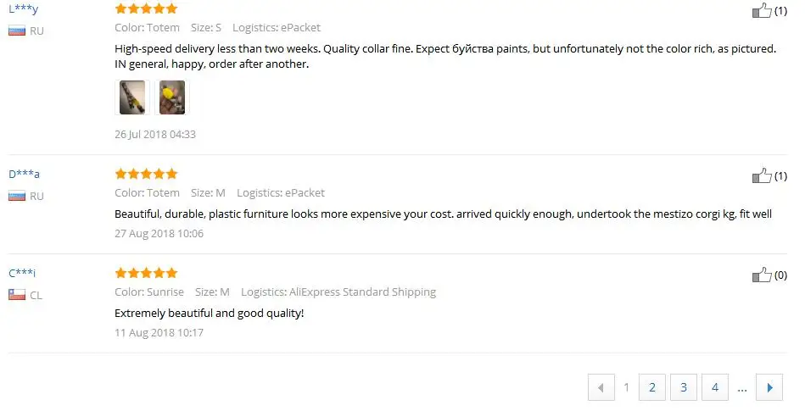Click reviewer name C***i

pos(22,273)
